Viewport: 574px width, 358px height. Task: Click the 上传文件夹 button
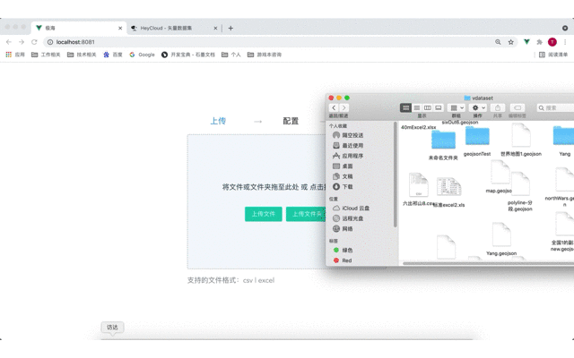(306, 214)
